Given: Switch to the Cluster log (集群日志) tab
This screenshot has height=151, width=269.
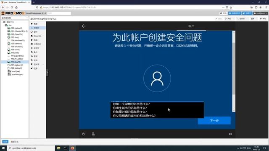Looking at the screenshot, I should pos(15,142).
